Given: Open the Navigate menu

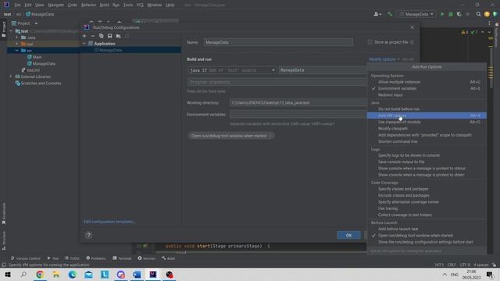Looking at the screenshot, I should pyautogui.click(x=55, y=5).
